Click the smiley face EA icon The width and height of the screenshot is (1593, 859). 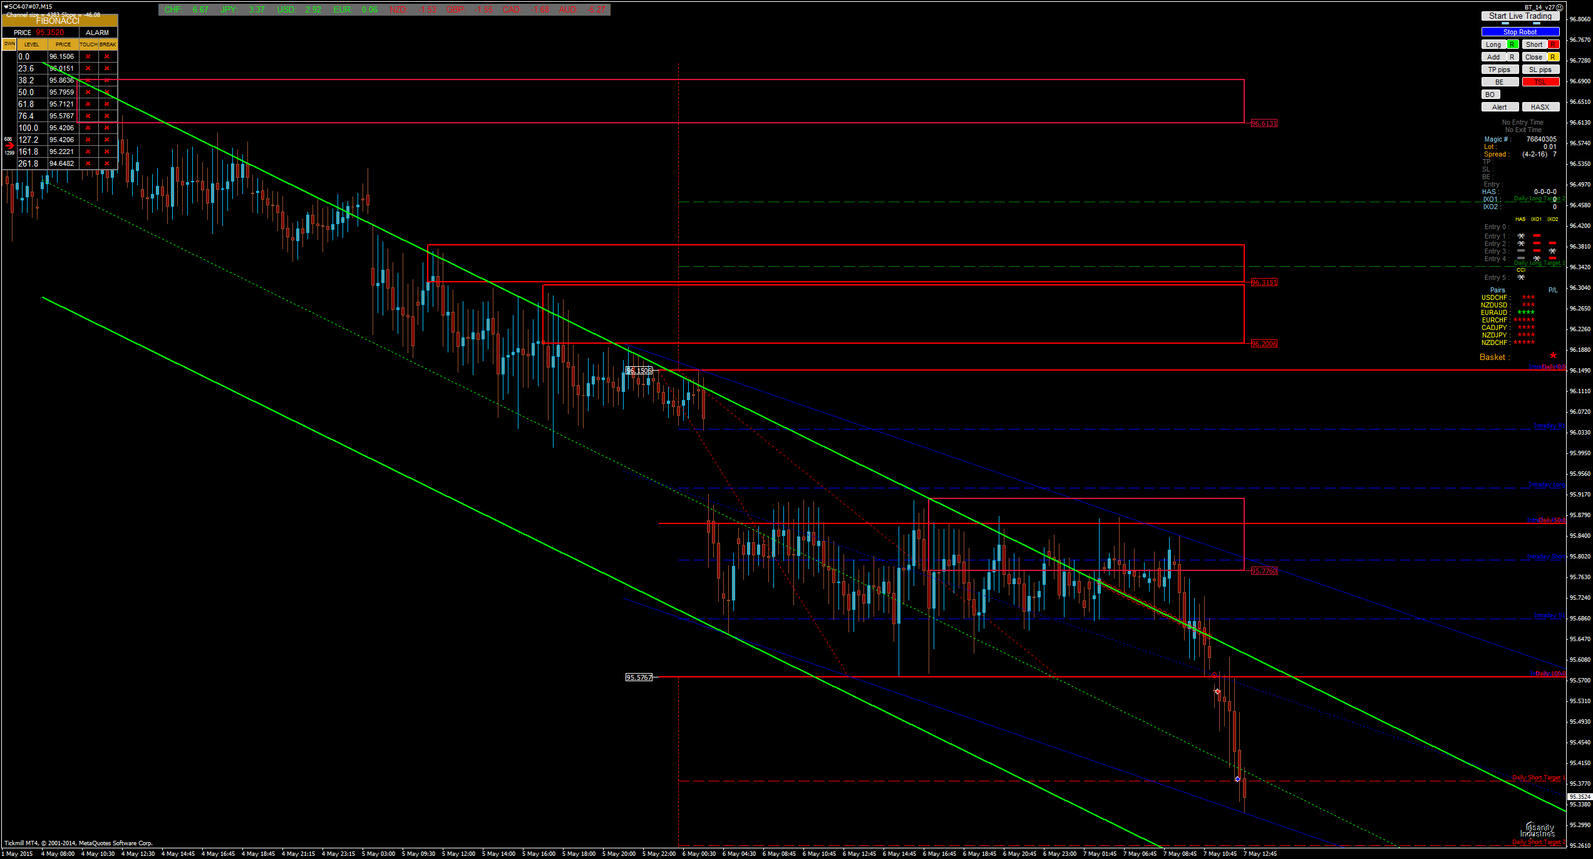pos(1559,7)
